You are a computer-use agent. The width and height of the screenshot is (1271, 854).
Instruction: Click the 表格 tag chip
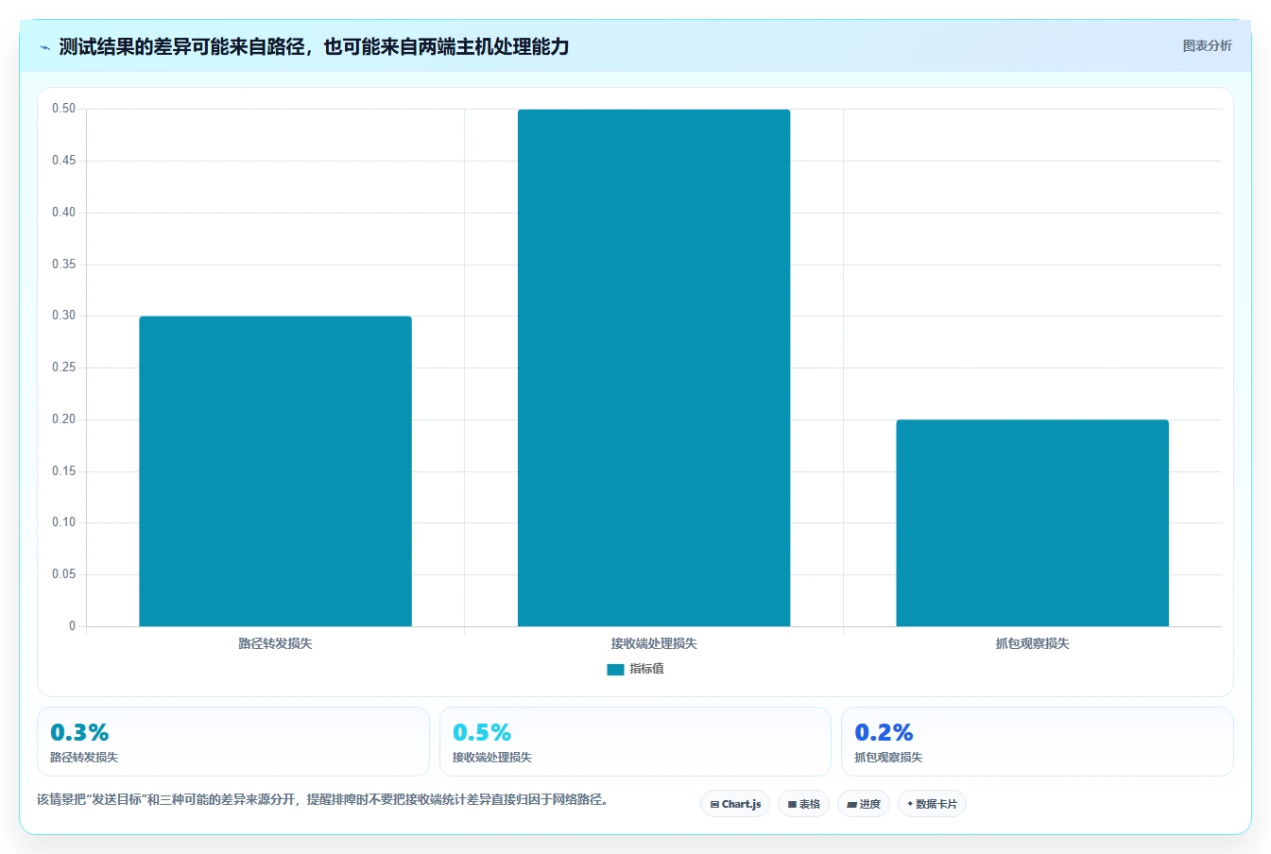[804, 804]
